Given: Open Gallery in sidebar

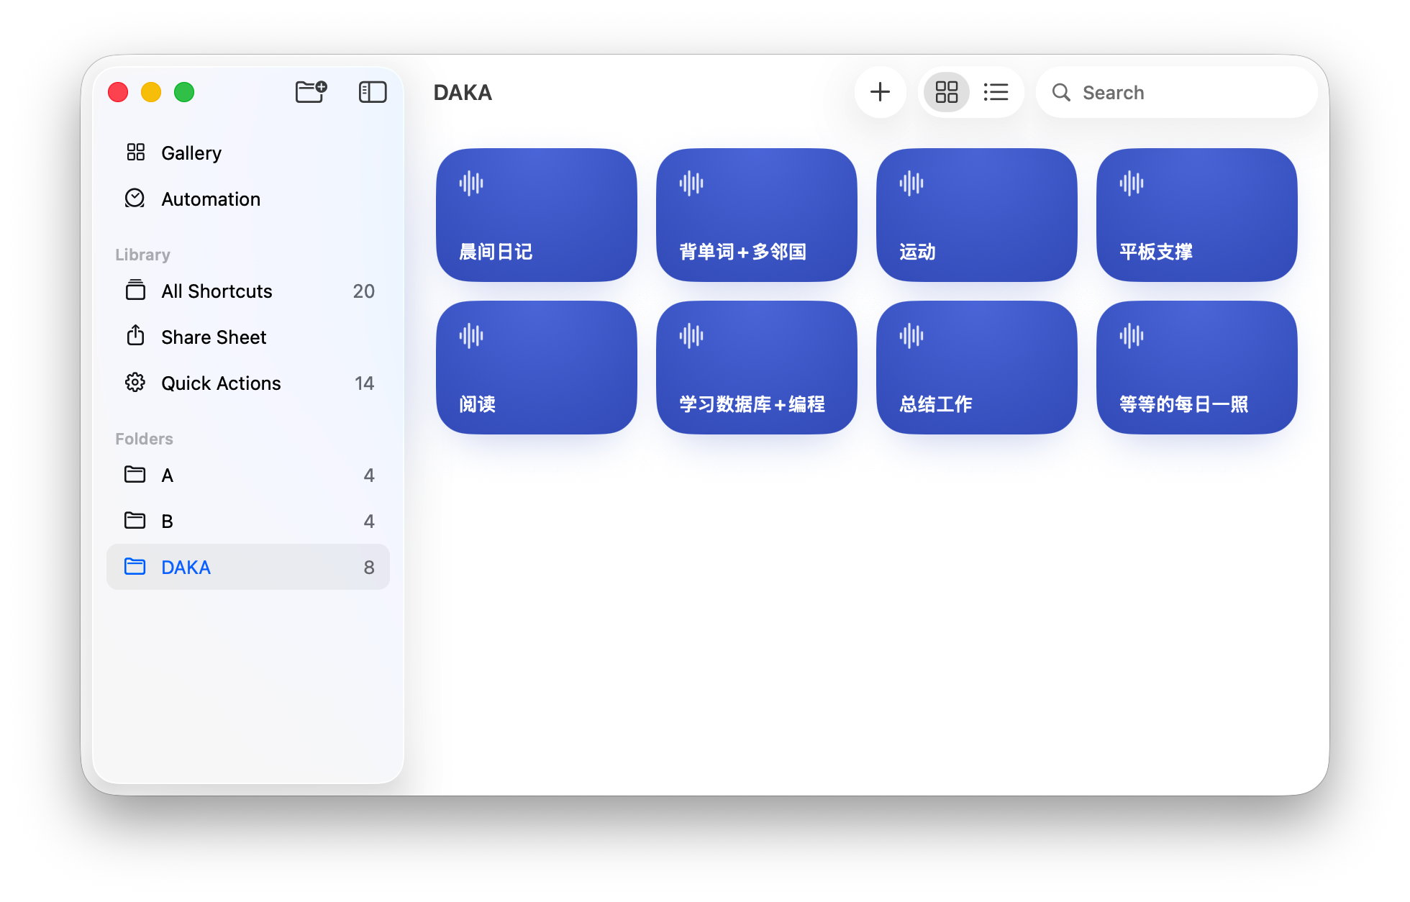Looking at the screenshot, I should tap(191, 153).
